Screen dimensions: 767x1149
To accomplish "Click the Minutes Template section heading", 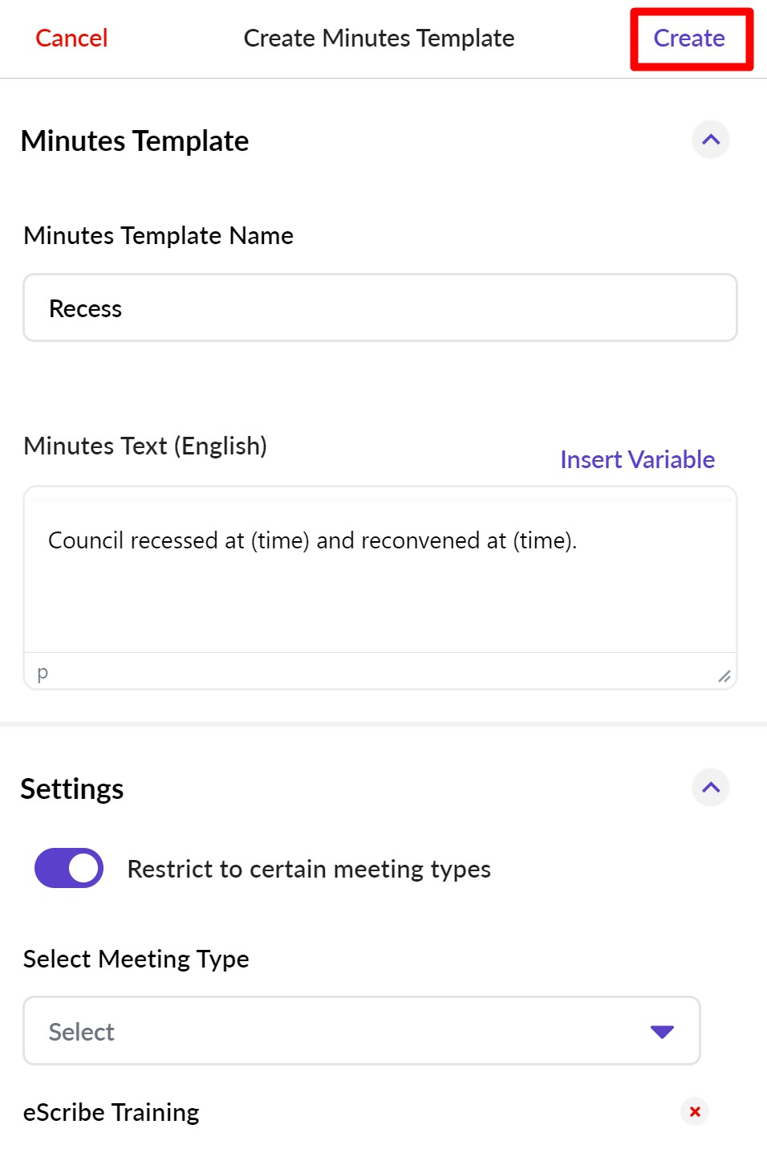I will pos(135,141).
